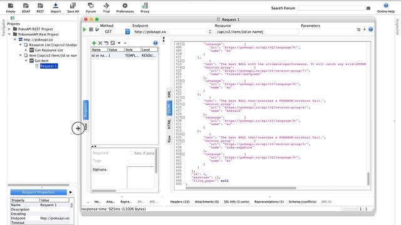Open response Attachments (0) tab
The height and width of the screenshot is (225, 401).
pyautogui.click(x=207, y=201)
